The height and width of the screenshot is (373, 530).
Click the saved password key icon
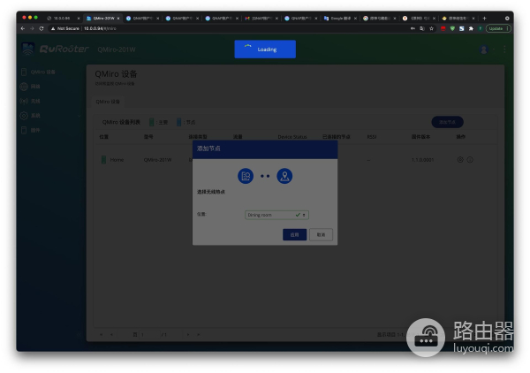pyautogui.click(x=413, y=29)
